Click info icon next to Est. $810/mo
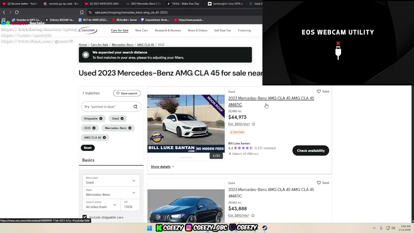The width and height of the screenshot is (414, 233). click(x=253, y=216)
